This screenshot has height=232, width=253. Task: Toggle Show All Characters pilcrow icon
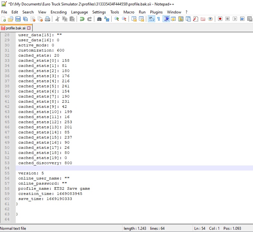point(159,19)
